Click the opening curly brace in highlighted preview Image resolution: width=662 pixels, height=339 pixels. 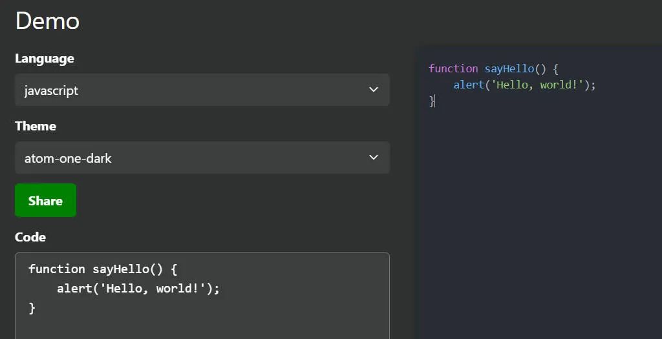[x=555, y=68]
